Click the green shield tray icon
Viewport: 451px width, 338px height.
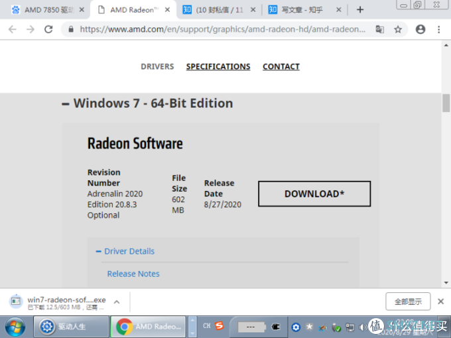click(x=336, y=327)
